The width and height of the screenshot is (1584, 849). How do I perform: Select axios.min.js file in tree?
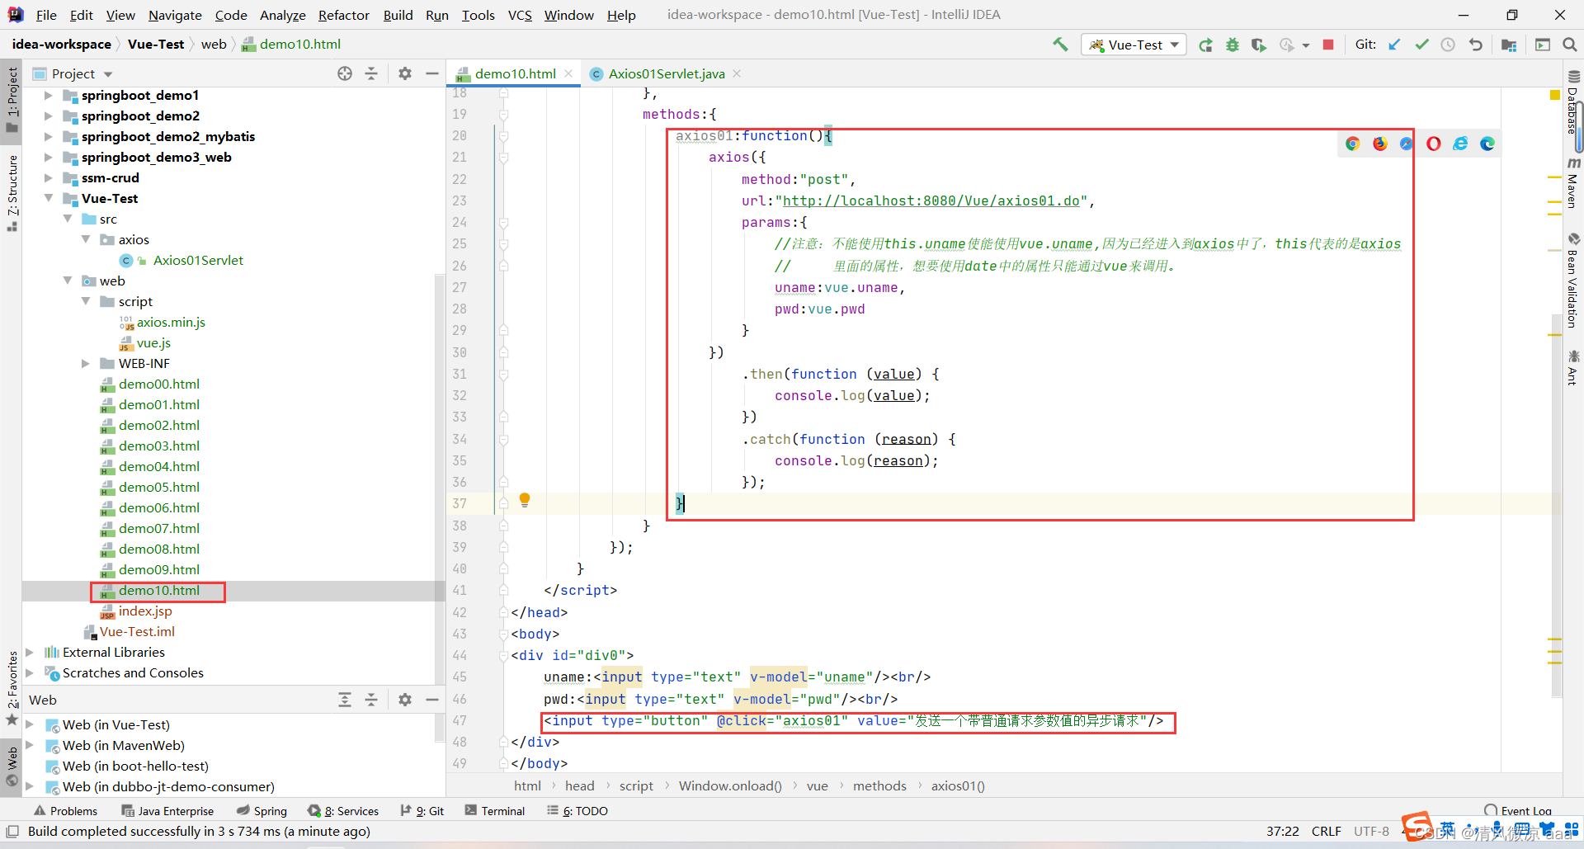point(171,323)
